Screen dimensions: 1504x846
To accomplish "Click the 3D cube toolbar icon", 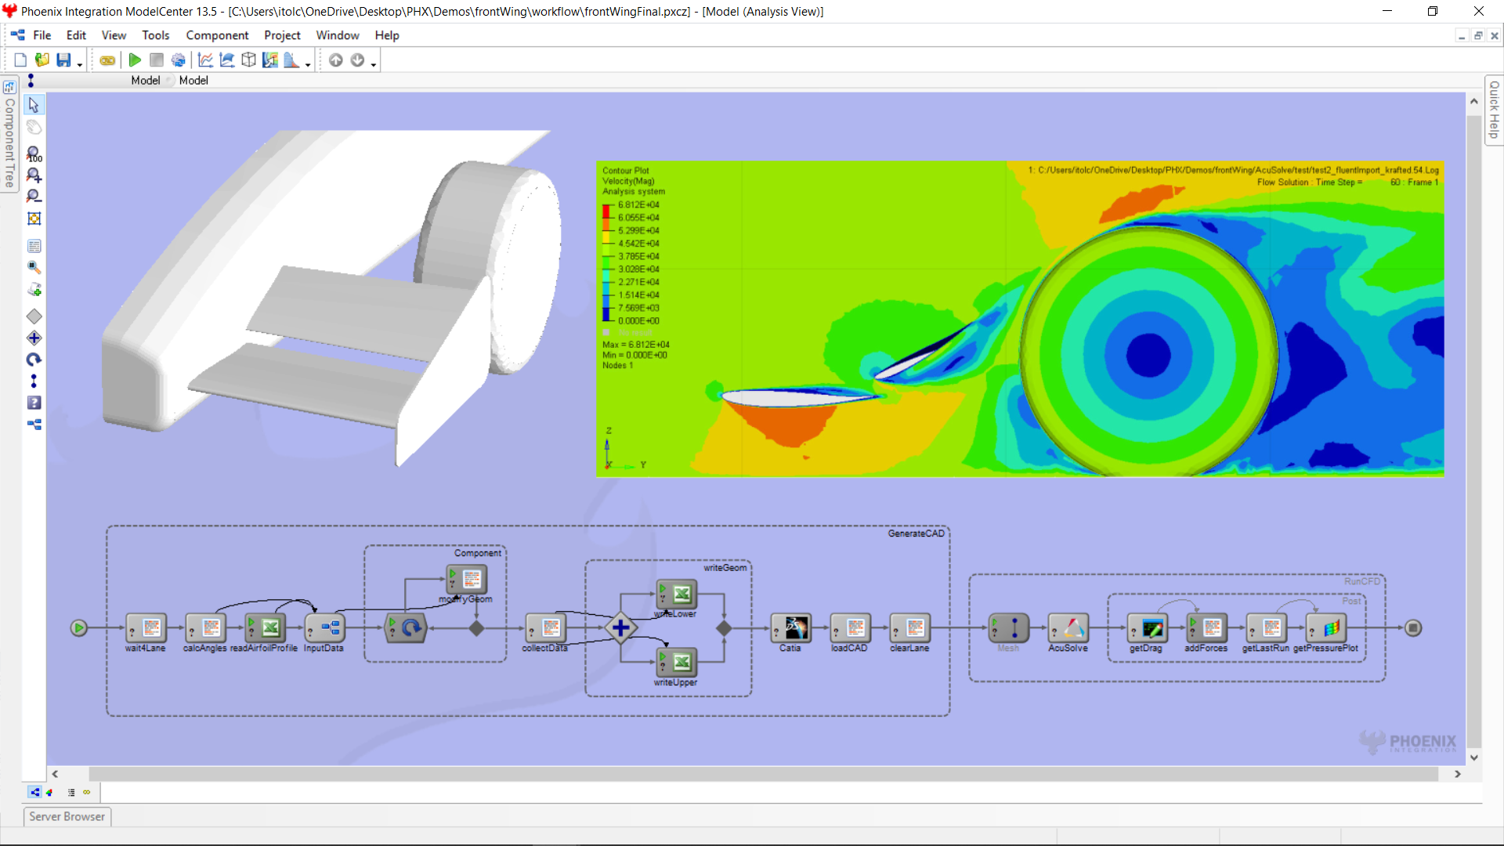I will tap(248, 60).
